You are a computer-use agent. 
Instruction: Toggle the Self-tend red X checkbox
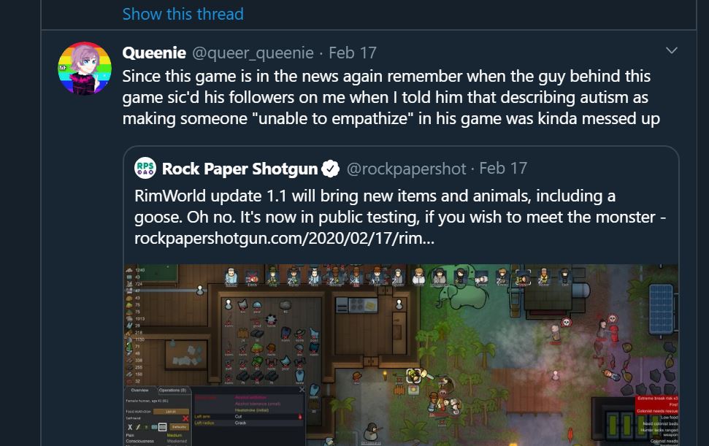tap(185, 418)
